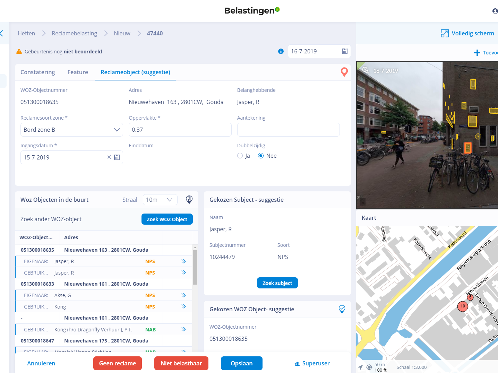The width and height of the screenshot is (498, 373).
Task: Select Nee for Dubbelzijdig
Action: point(261,156)
